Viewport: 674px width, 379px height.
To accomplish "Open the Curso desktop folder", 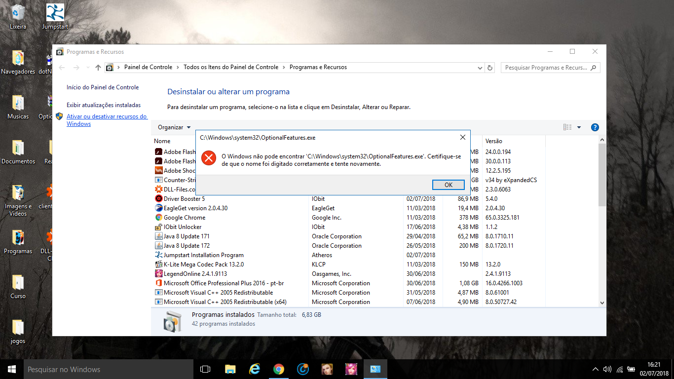I will click(x=18, y=287).
